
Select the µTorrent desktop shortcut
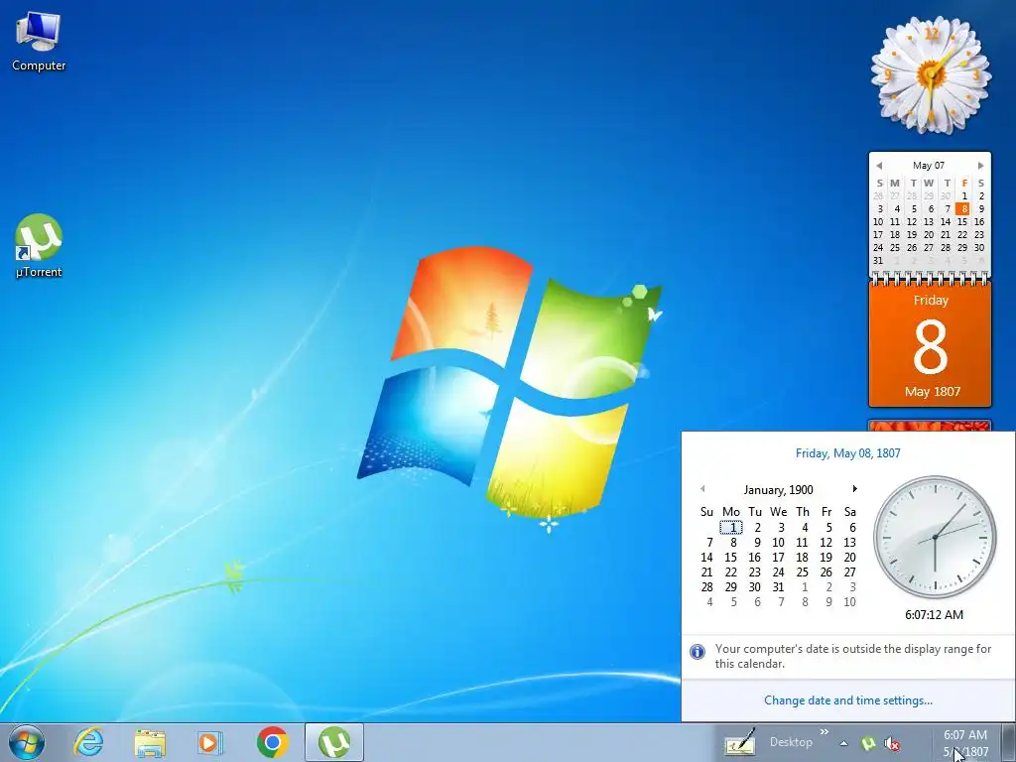tap(39, 246)
